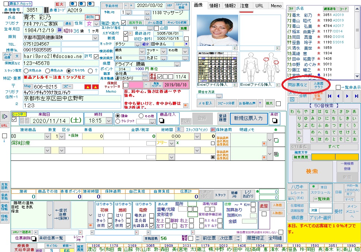Click the green square icon on first detail row
This screenshot has height=252, width=361.
point(276,140)
